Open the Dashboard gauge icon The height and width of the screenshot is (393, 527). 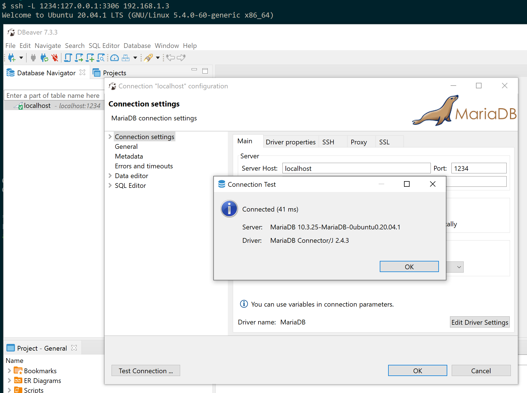tap(115, 58)
